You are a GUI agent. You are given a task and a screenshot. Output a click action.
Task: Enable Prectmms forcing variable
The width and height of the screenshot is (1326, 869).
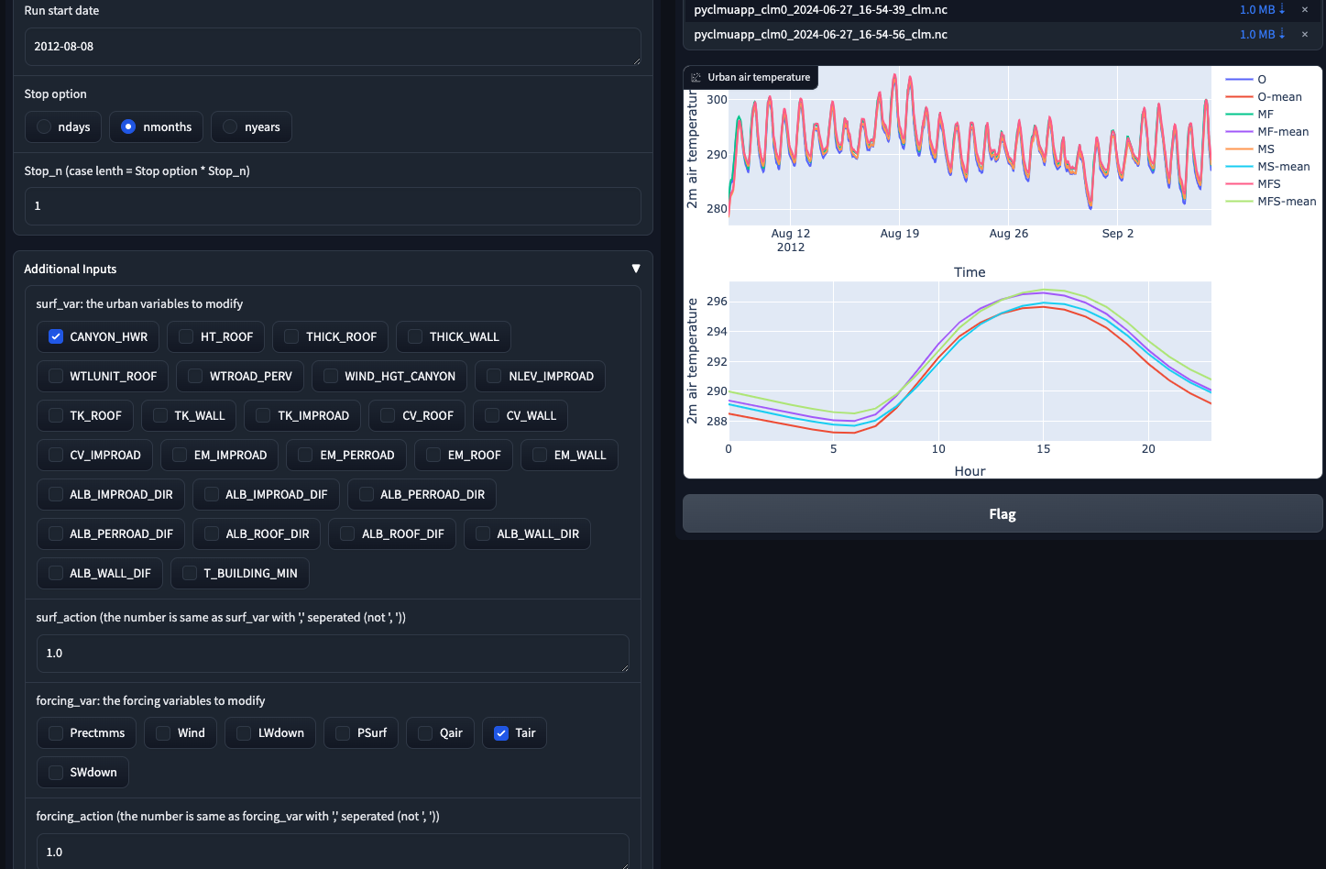[56, 732]
